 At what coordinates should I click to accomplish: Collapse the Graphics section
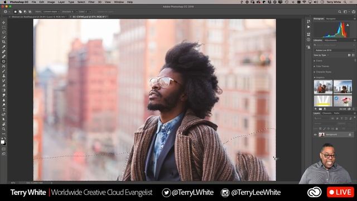point(315,78)
